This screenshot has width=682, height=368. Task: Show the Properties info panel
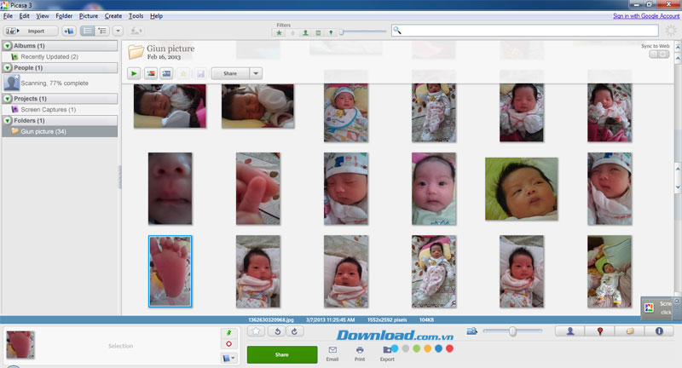659,331
